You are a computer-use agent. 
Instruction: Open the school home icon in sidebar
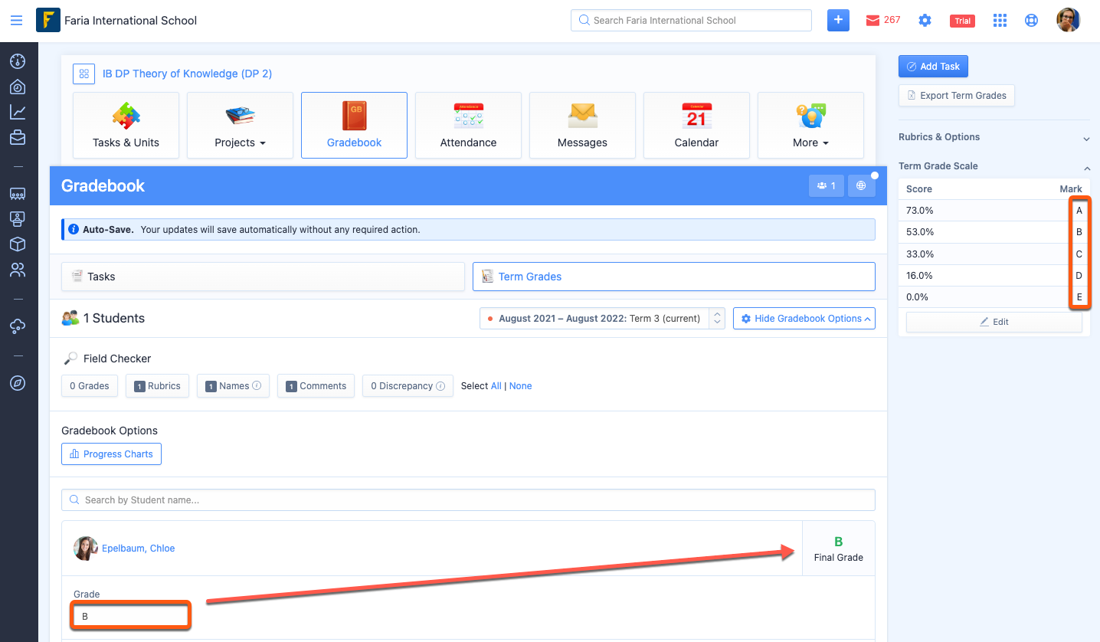click(18, 87)
